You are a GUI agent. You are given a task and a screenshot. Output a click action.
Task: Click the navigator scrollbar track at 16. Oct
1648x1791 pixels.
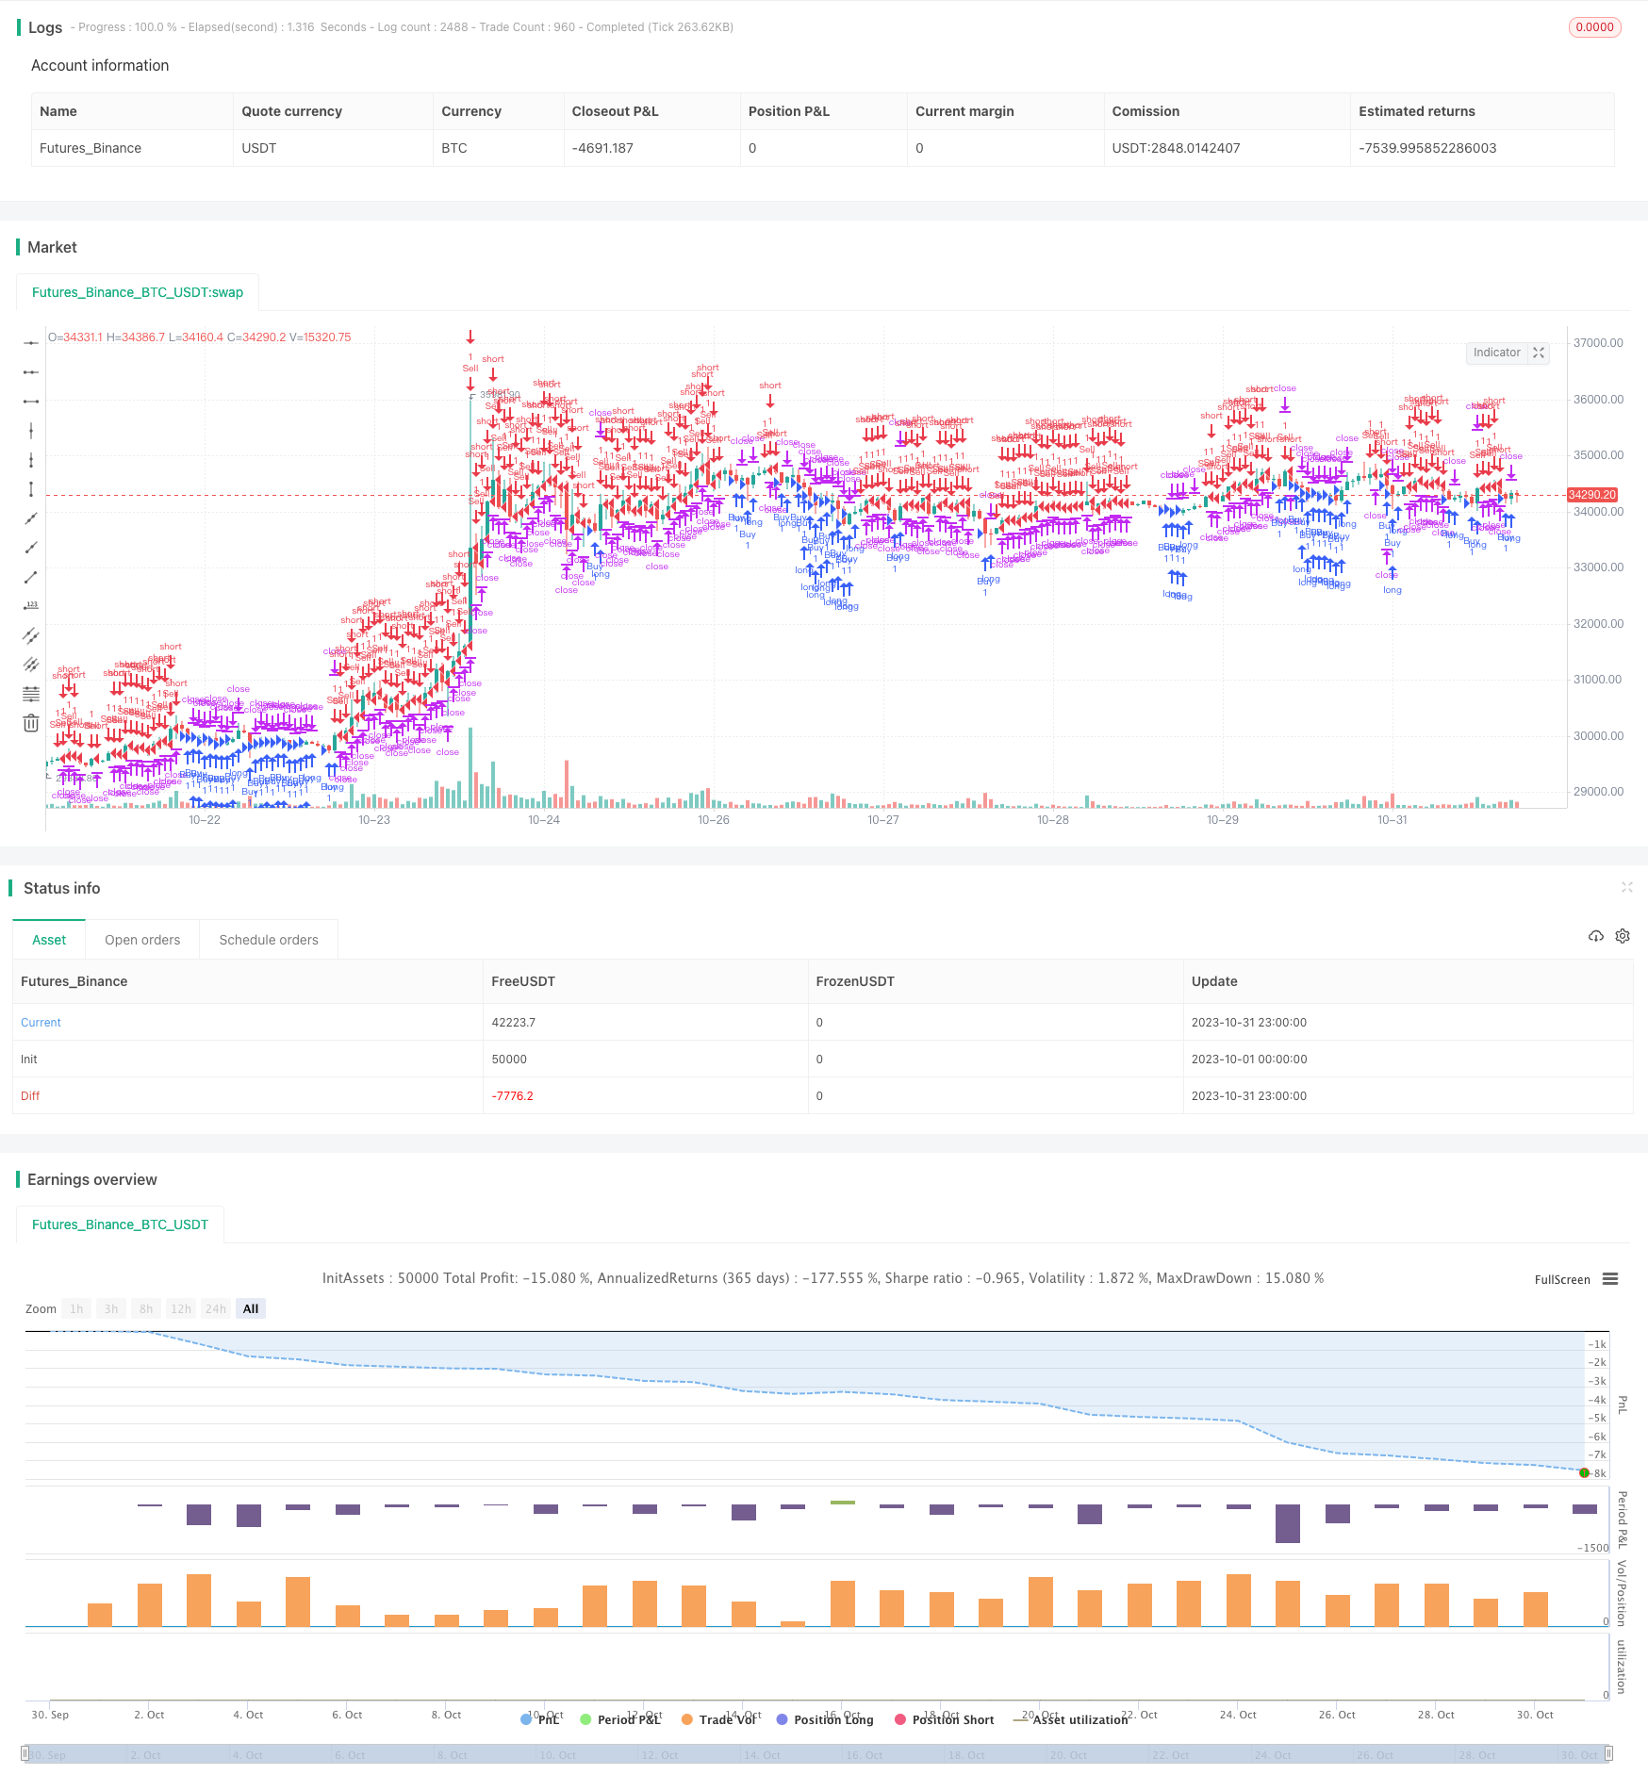point(865,1755)
